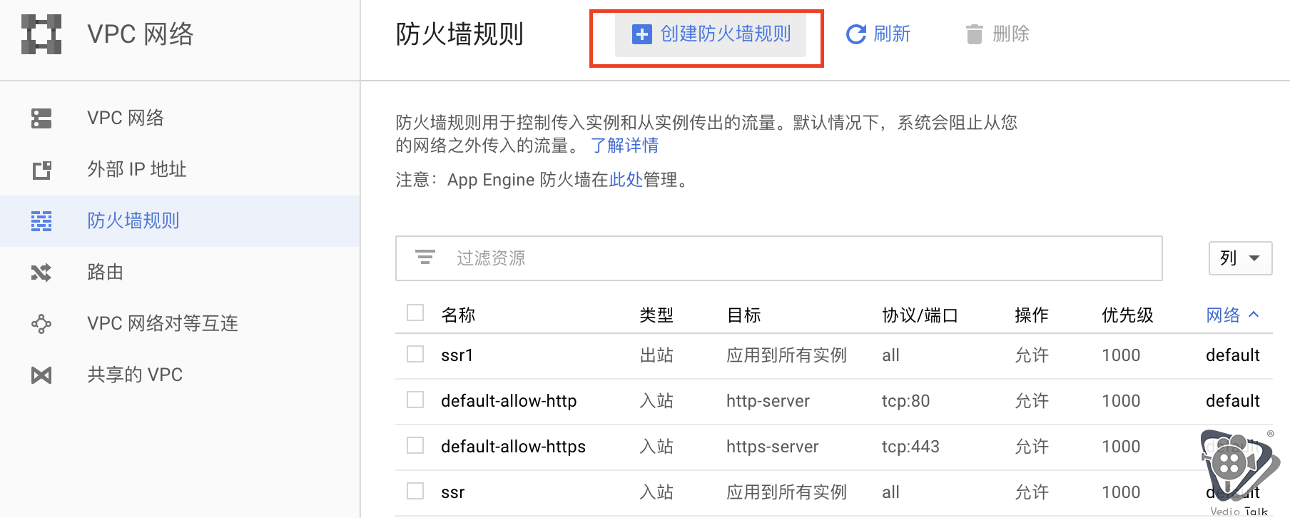Click the 出站 type cell for ssr1

coord(656,355)
